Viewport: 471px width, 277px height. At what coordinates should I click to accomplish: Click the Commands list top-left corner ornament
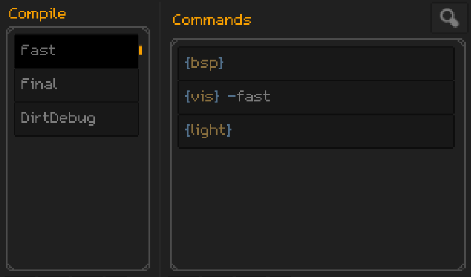click(173, 42)
